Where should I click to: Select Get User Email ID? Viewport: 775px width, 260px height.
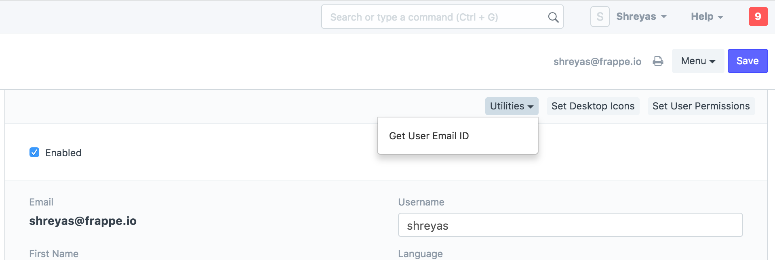click(429, 136)
